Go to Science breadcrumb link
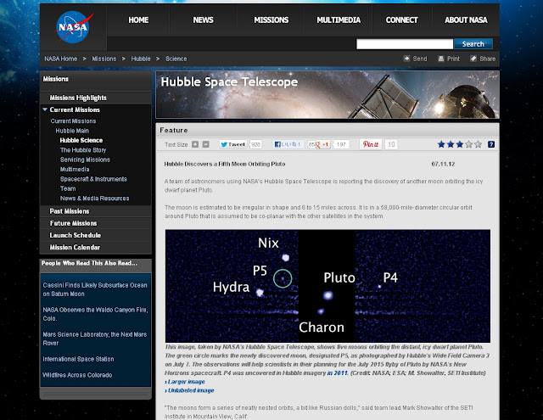The image size is (543, 420). pyautogui.click(x=176, y=59)
